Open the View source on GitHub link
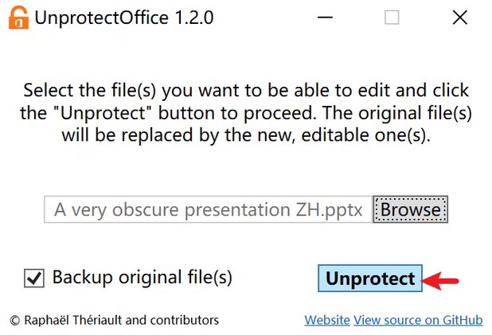 (418, 320)
